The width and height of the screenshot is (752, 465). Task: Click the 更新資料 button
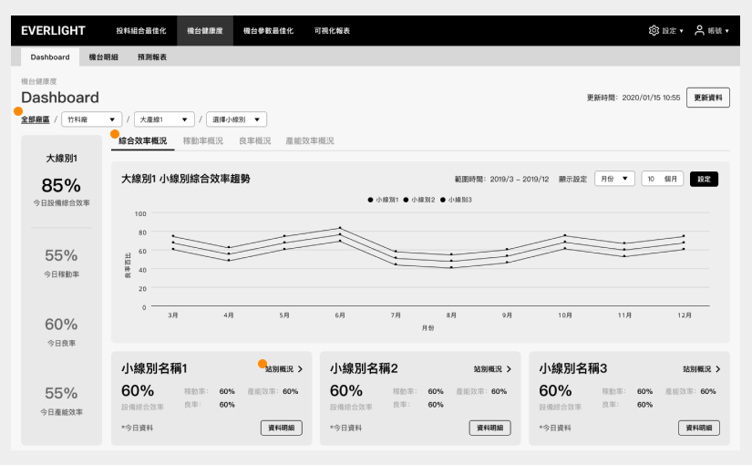click(708, 98)
